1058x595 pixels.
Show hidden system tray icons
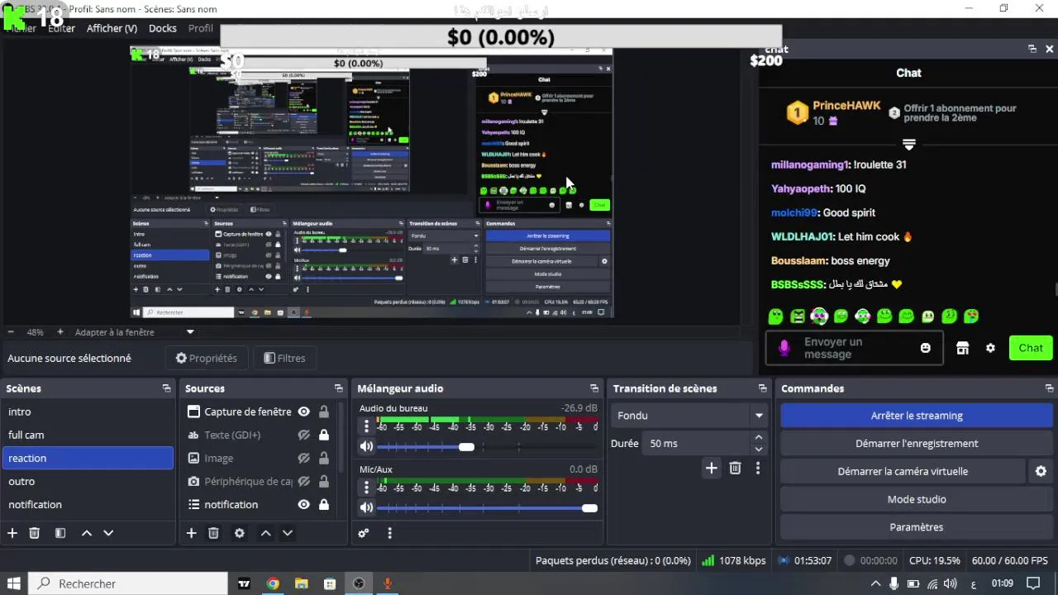click(875, 583)
